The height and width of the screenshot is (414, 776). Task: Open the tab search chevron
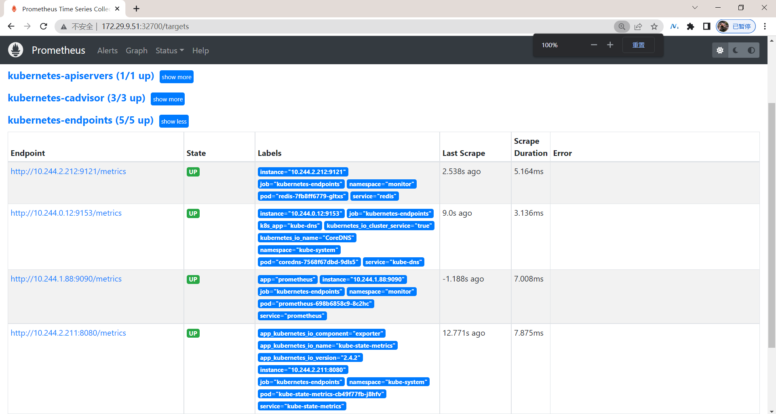point(695,8)
